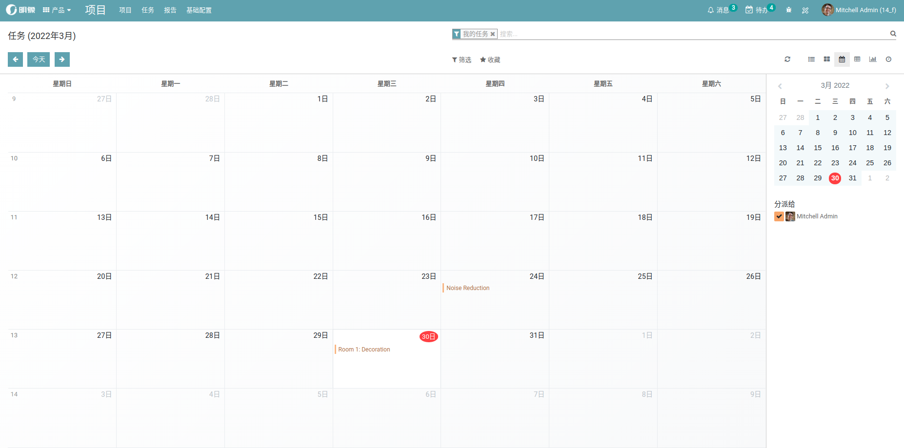Click the 今天 button

39,59
